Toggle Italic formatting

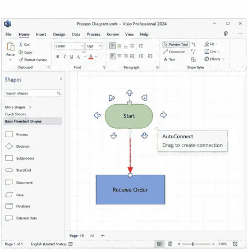[65, 57]
